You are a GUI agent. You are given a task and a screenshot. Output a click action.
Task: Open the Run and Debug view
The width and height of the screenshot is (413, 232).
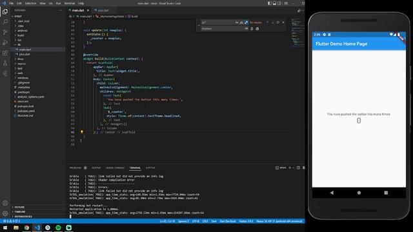click(5, 43)
